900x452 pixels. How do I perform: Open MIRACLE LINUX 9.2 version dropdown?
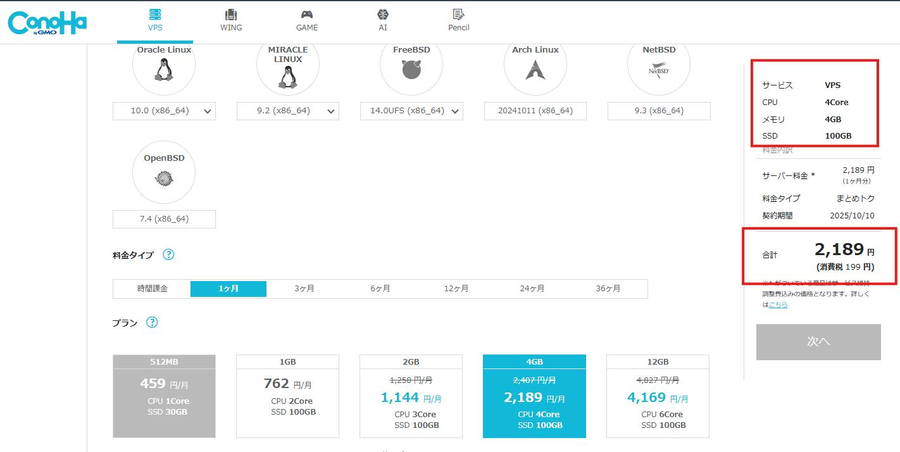pyautogui.click(x=287, y=111)
